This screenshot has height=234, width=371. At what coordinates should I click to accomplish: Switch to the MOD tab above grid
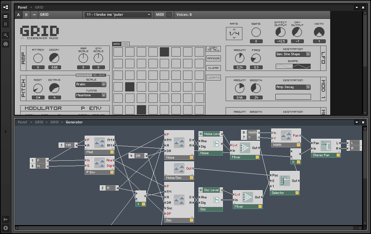125,44
